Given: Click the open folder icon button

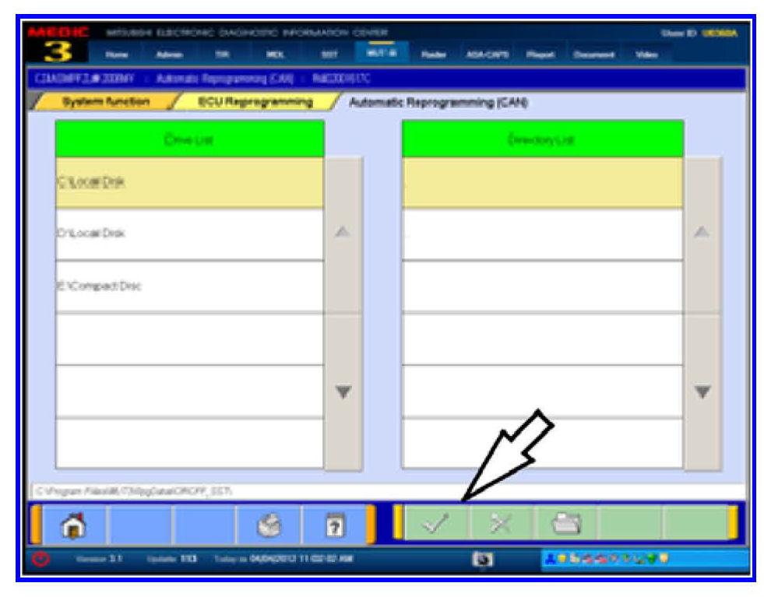Looking at the screenshot, I should [564, 524].
